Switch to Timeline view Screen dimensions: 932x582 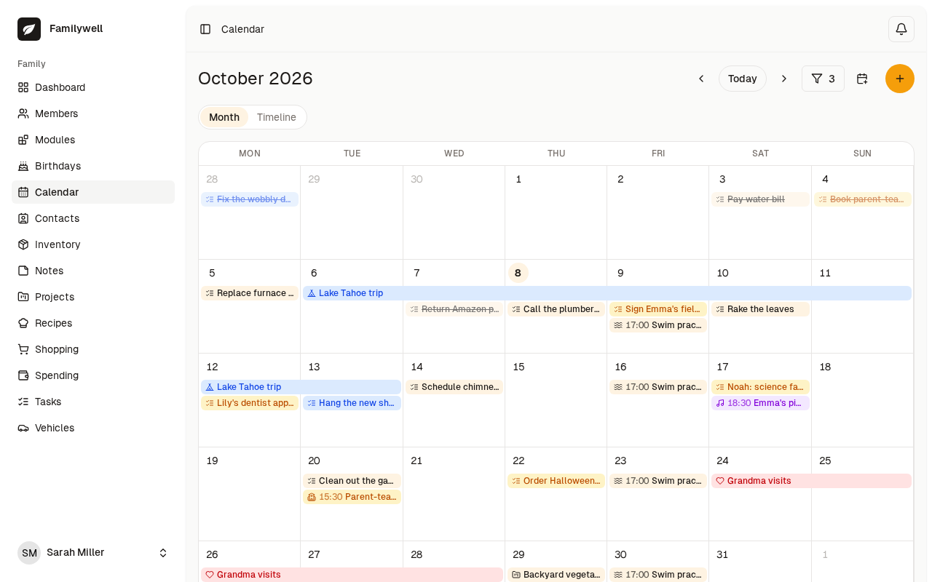(x=277, y=117)
